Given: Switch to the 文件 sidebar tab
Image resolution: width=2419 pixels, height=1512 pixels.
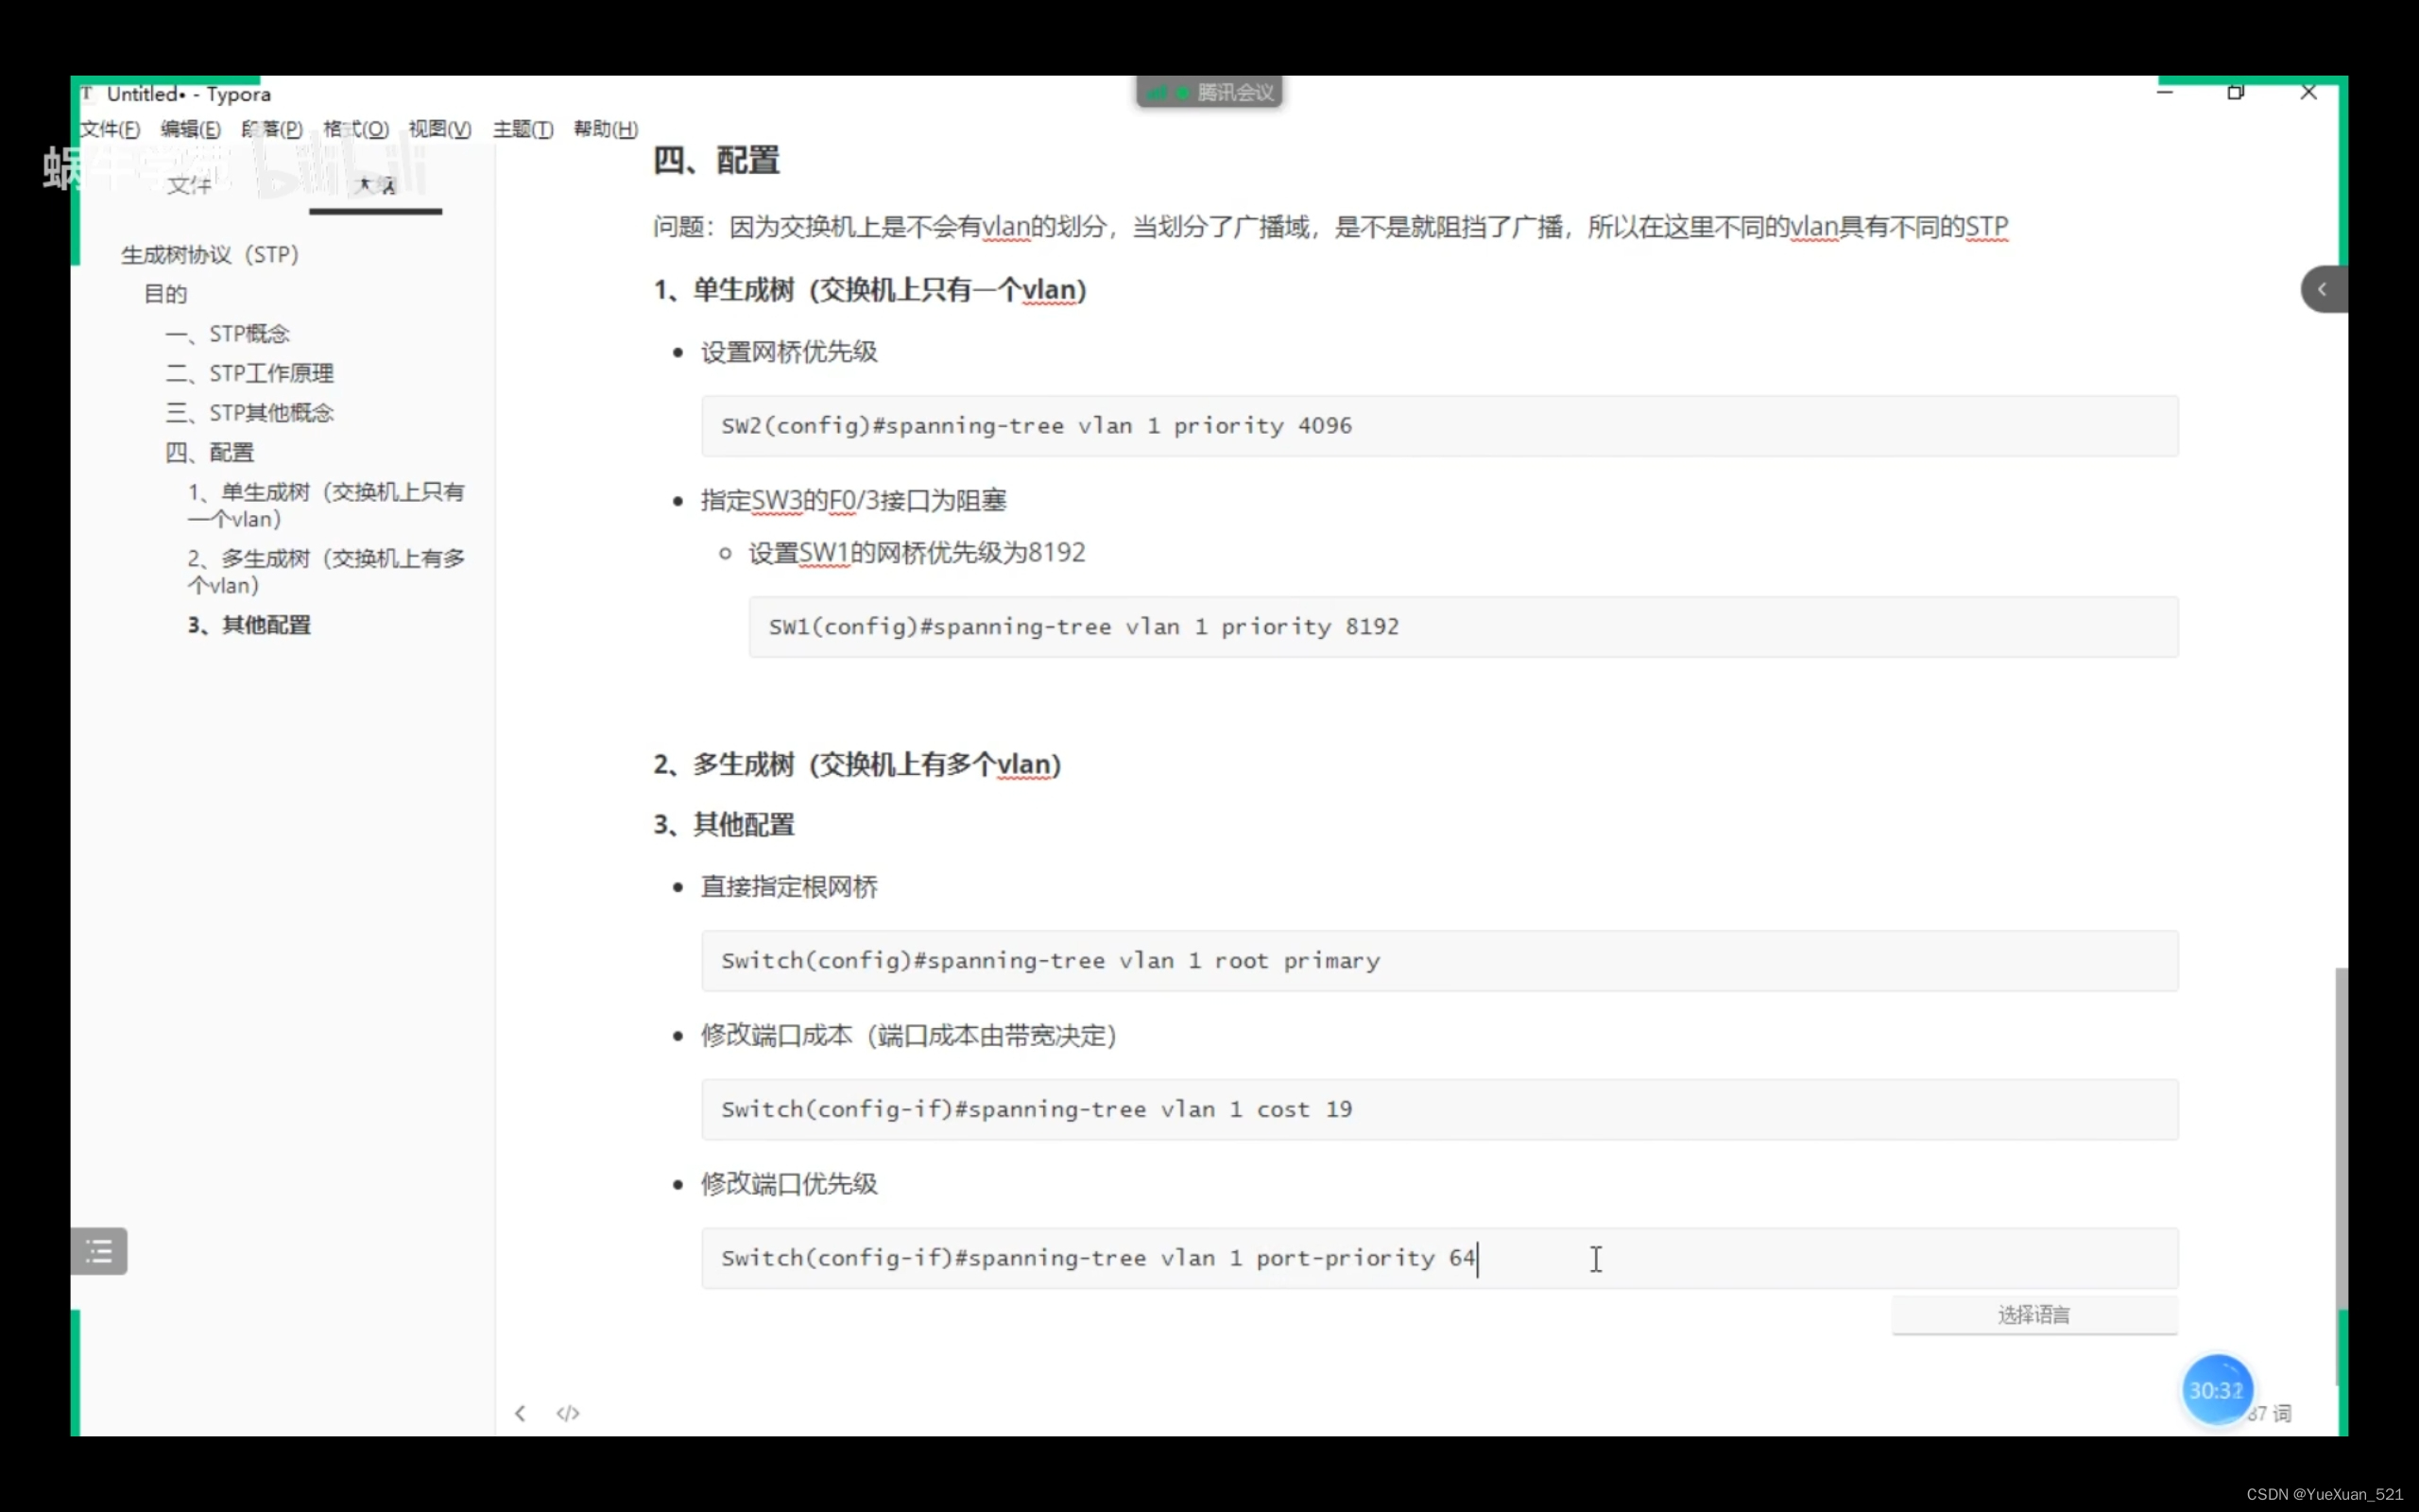Looking at the screenshot, I should pyautogui.click(x=189, y=185).
